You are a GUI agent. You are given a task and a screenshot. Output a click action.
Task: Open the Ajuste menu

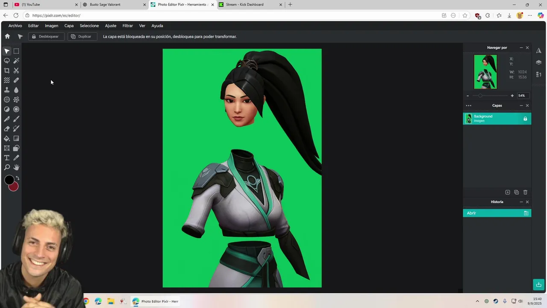point(111,26)
